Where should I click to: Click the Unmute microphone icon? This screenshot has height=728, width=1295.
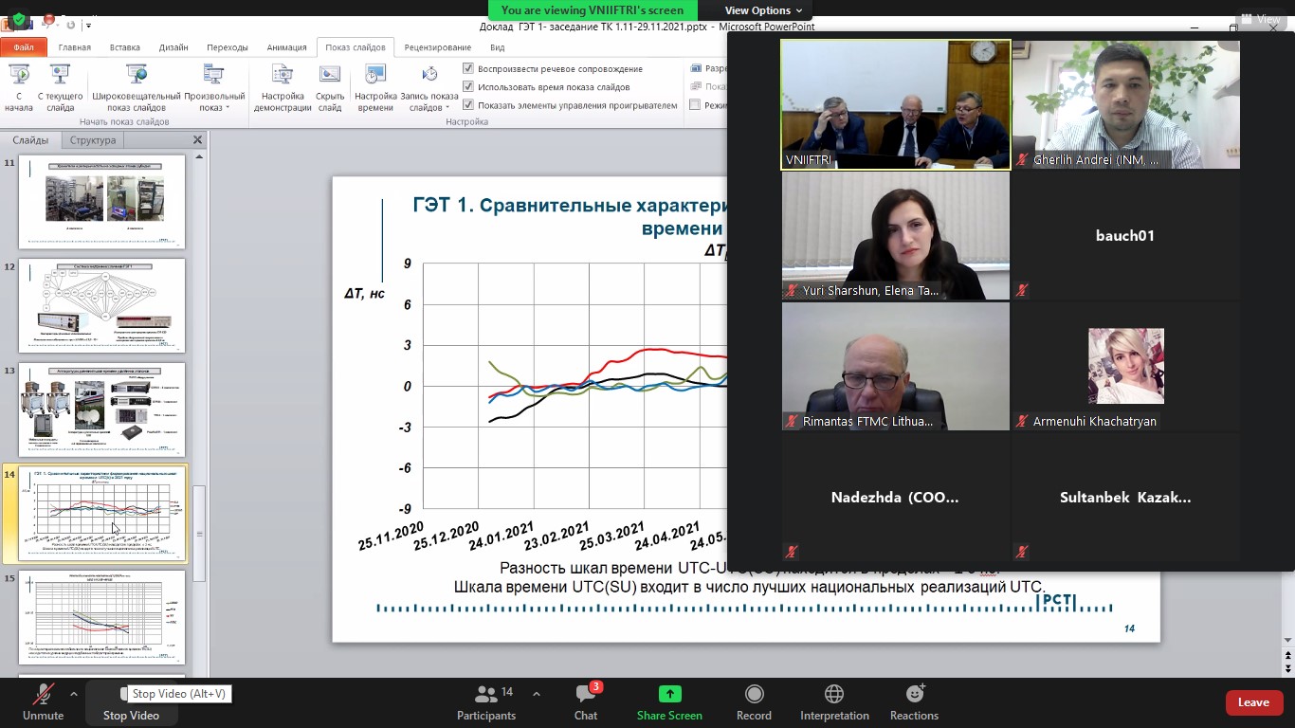coord(43,695)
